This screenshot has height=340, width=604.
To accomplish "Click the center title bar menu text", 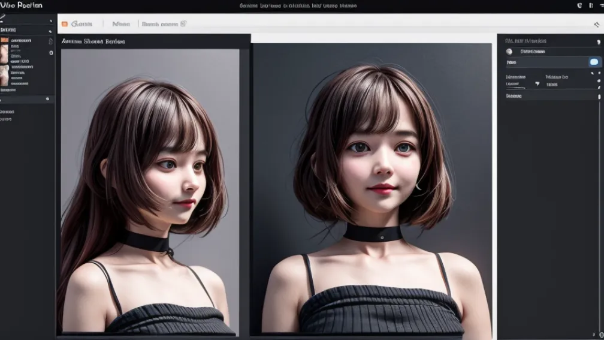I will [x=298, y=5].
